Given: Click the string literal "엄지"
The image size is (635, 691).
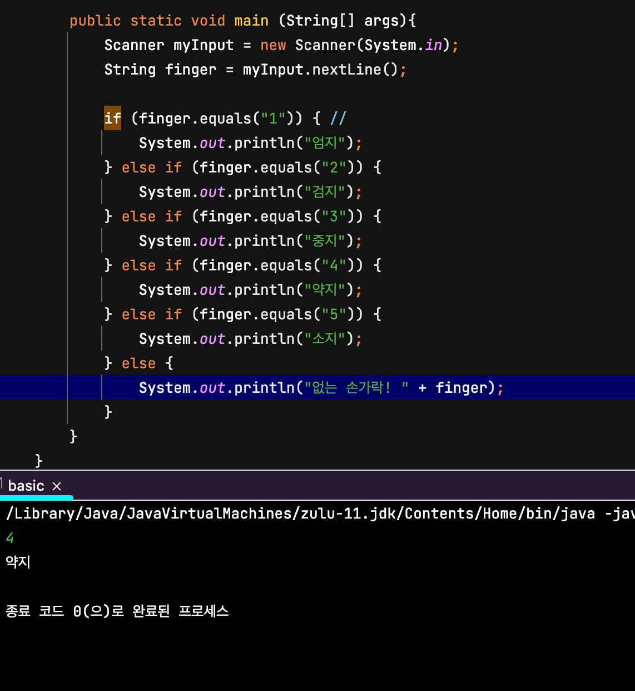Looking at the screenshot, I should point(325,143).
